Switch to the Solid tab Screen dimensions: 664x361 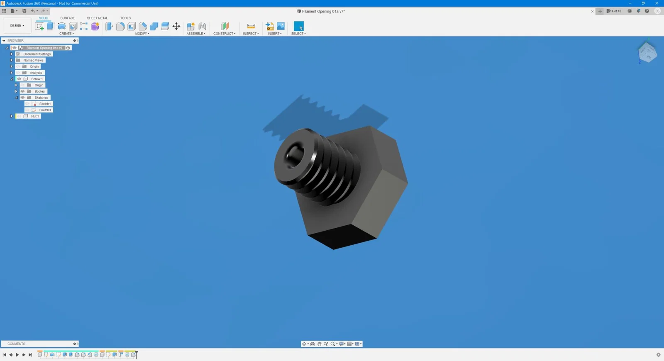(x=44, y=18)
